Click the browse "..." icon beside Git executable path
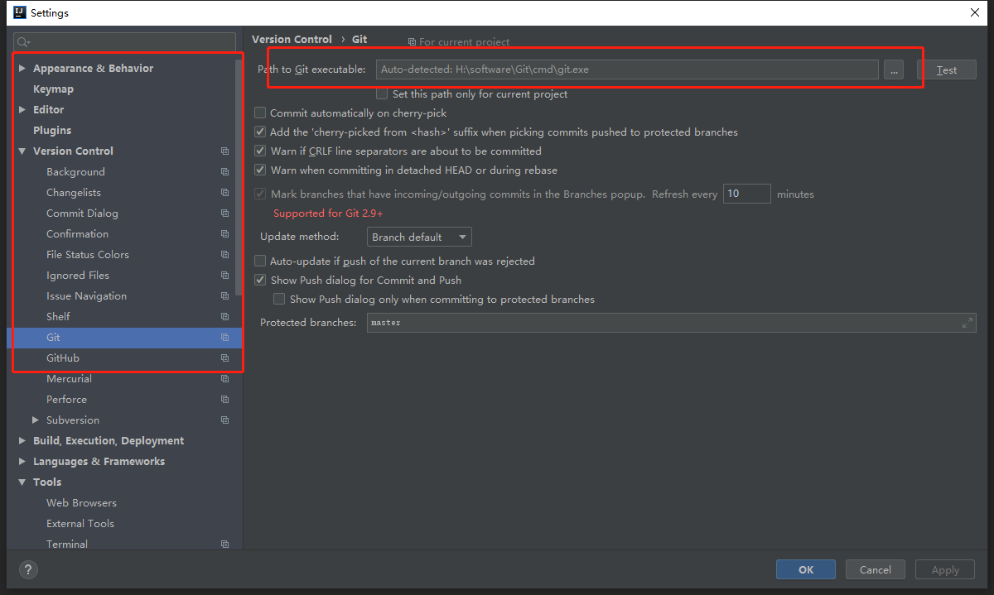This screenshot has width=994, height=595. (x=893, y=70)
